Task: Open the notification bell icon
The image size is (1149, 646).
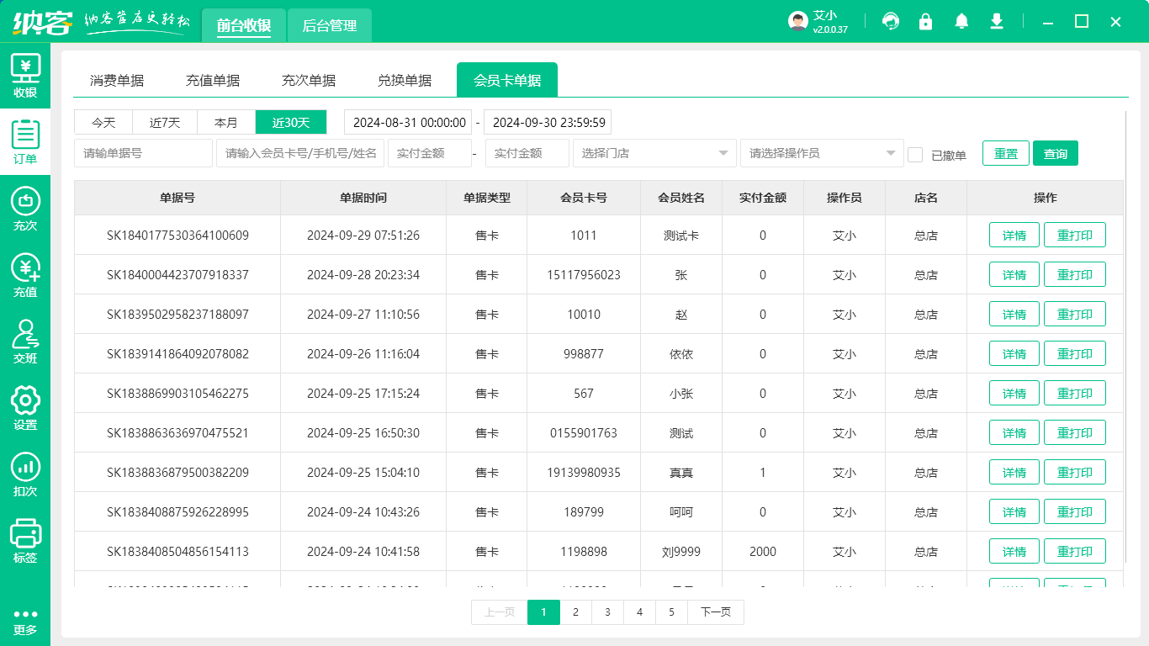Action: click(x=961, y=21)
